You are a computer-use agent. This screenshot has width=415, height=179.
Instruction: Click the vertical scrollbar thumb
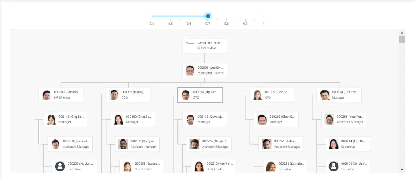(402, 39)
